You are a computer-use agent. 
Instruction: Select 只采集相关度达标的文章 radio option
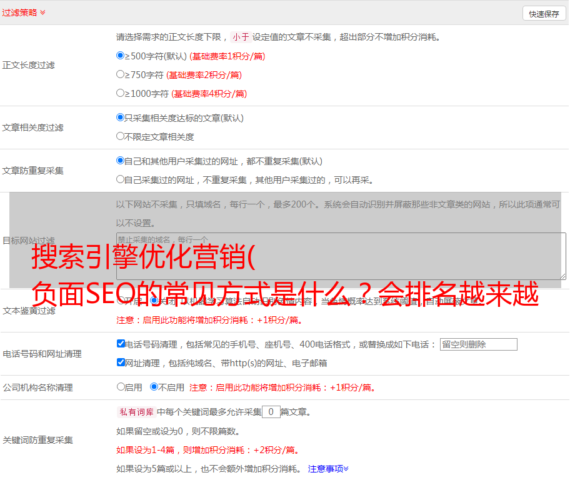tap(121, 117)
